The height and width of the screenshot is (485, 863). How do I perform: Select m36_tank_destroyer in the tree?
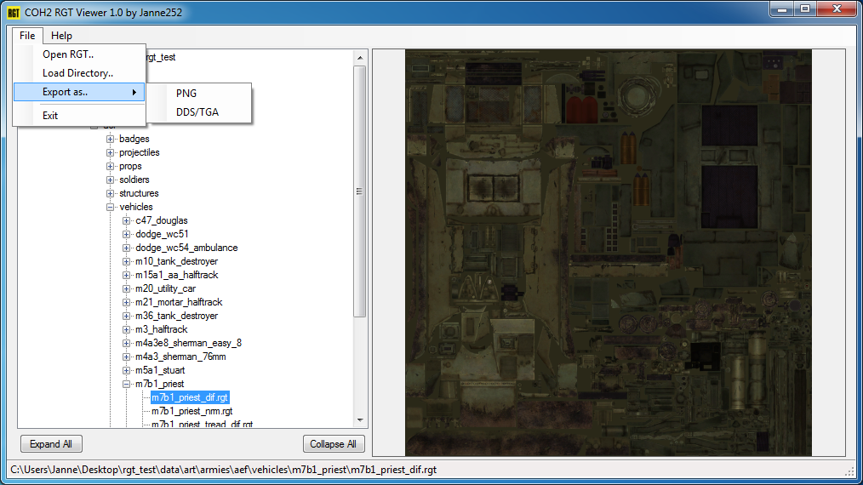coord(177,316)
